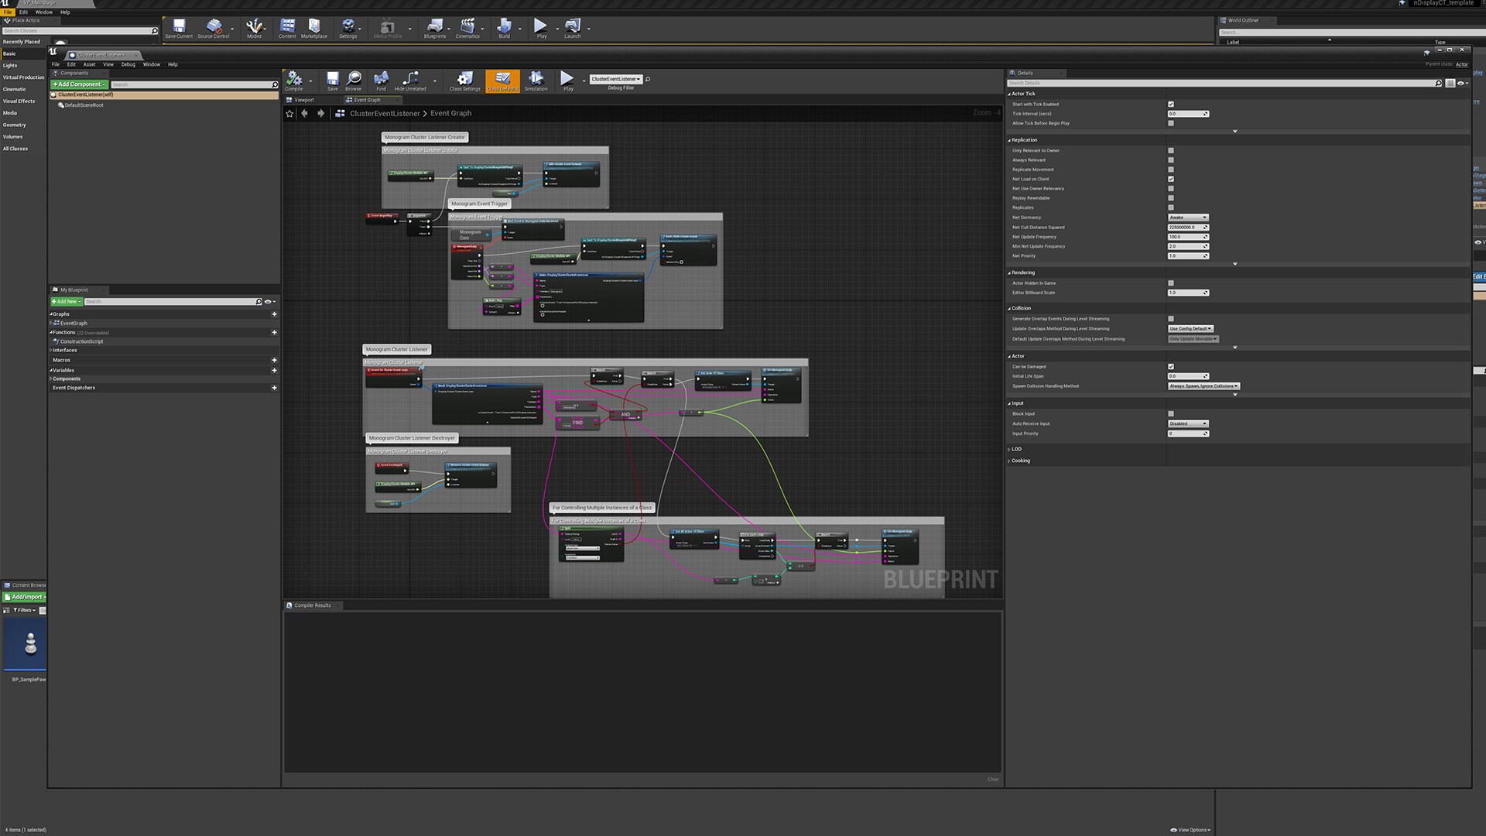1486x836 pixels.
Task: Switch to the Viewport tab
Action: (x=303, y=100)
